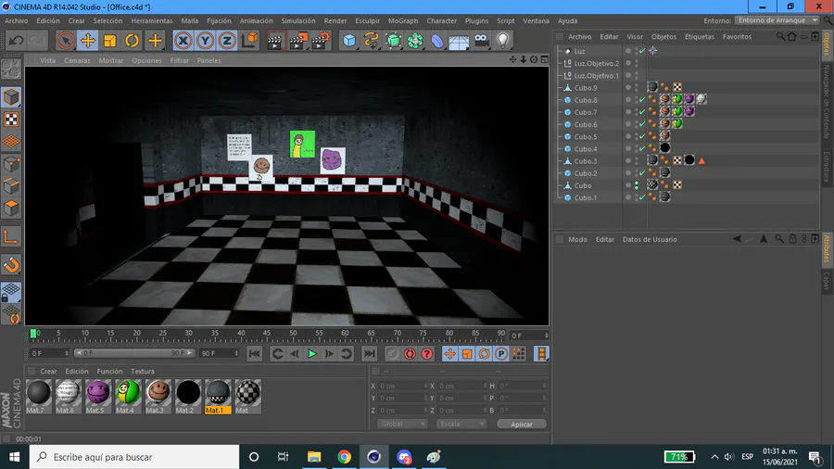The width and height of the screenshot is (834, 469).
Task: Toggle Z axis lock
Action: pos(227,41)
